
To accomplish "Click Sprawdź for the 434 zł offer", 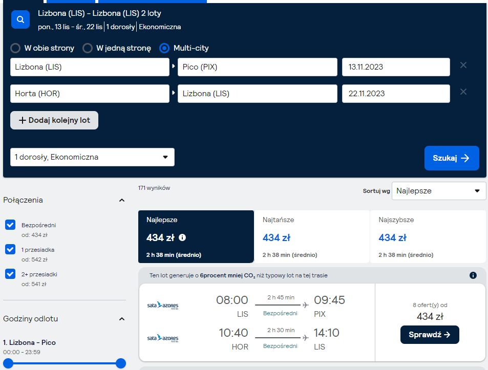I will [430, 335].
